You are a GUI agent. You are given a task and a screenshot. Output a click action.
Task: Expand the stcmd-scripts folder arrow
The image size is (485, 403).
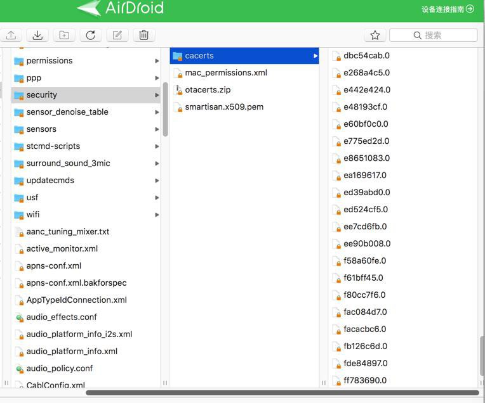pyautogui.click(x=157, y=146)
